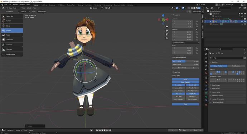Open the Pose menu in header
This screenshot has height=134, width=247.
tap(34, 8)
